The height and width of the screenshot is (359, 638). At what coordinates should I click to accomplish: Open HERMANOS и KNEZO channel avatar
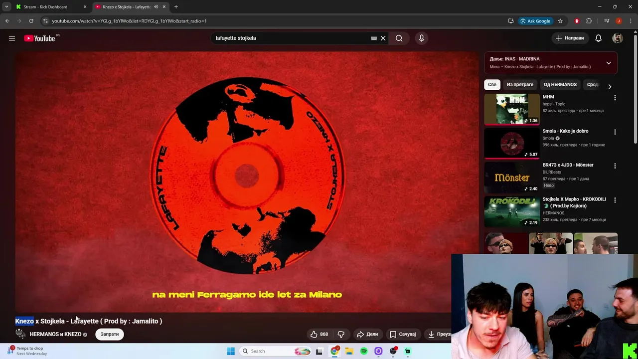pos(20,334)
